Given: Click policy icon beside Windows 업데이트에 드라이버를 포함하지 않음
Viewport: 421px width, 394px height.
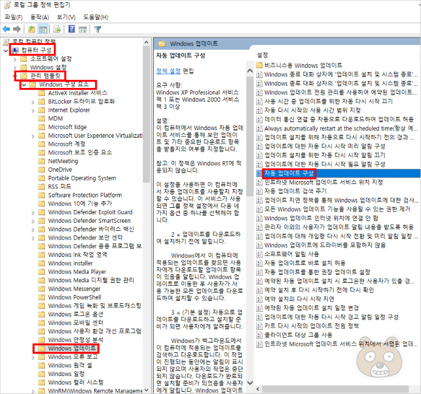Looking at the screenshot, I should (259, 245).
